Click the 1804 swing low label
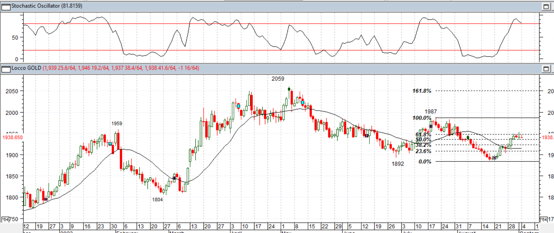Image resolution: width=554 pixels, height=233 pixels. (x=157, y=200)
